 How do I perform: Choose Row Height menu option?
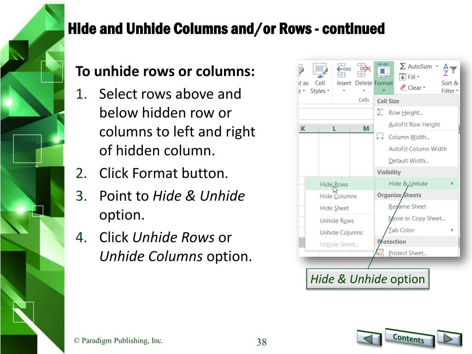416,112
